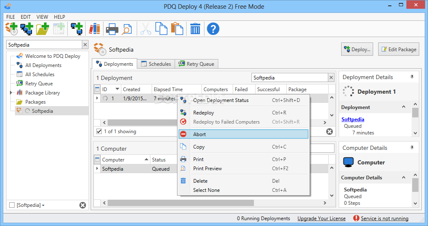Collapse the Computer Details section chevron
Screen dimensions: 428x226
tap(404, 177)
